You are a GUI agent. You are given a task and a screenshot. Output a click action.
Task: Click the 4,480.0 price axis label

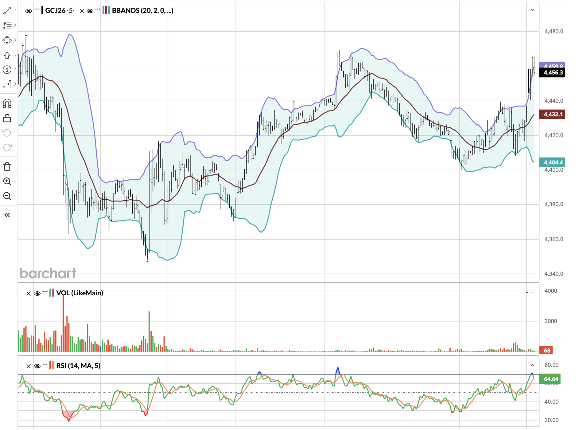pyautogui.click(x=554, y=31)
